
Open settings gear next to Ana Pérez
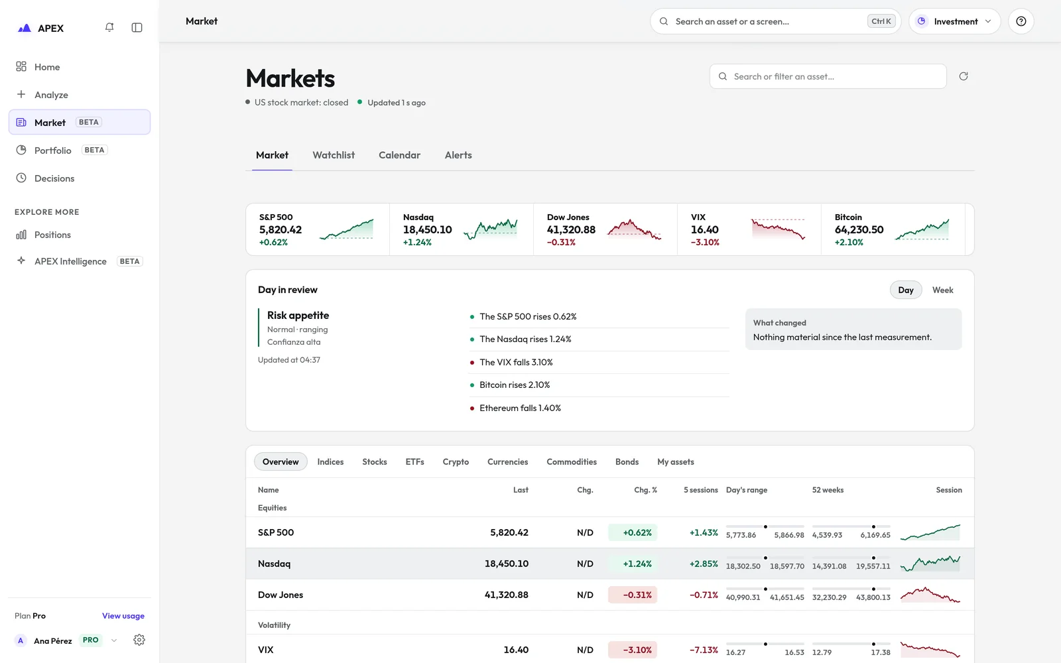tap(139, 640)
